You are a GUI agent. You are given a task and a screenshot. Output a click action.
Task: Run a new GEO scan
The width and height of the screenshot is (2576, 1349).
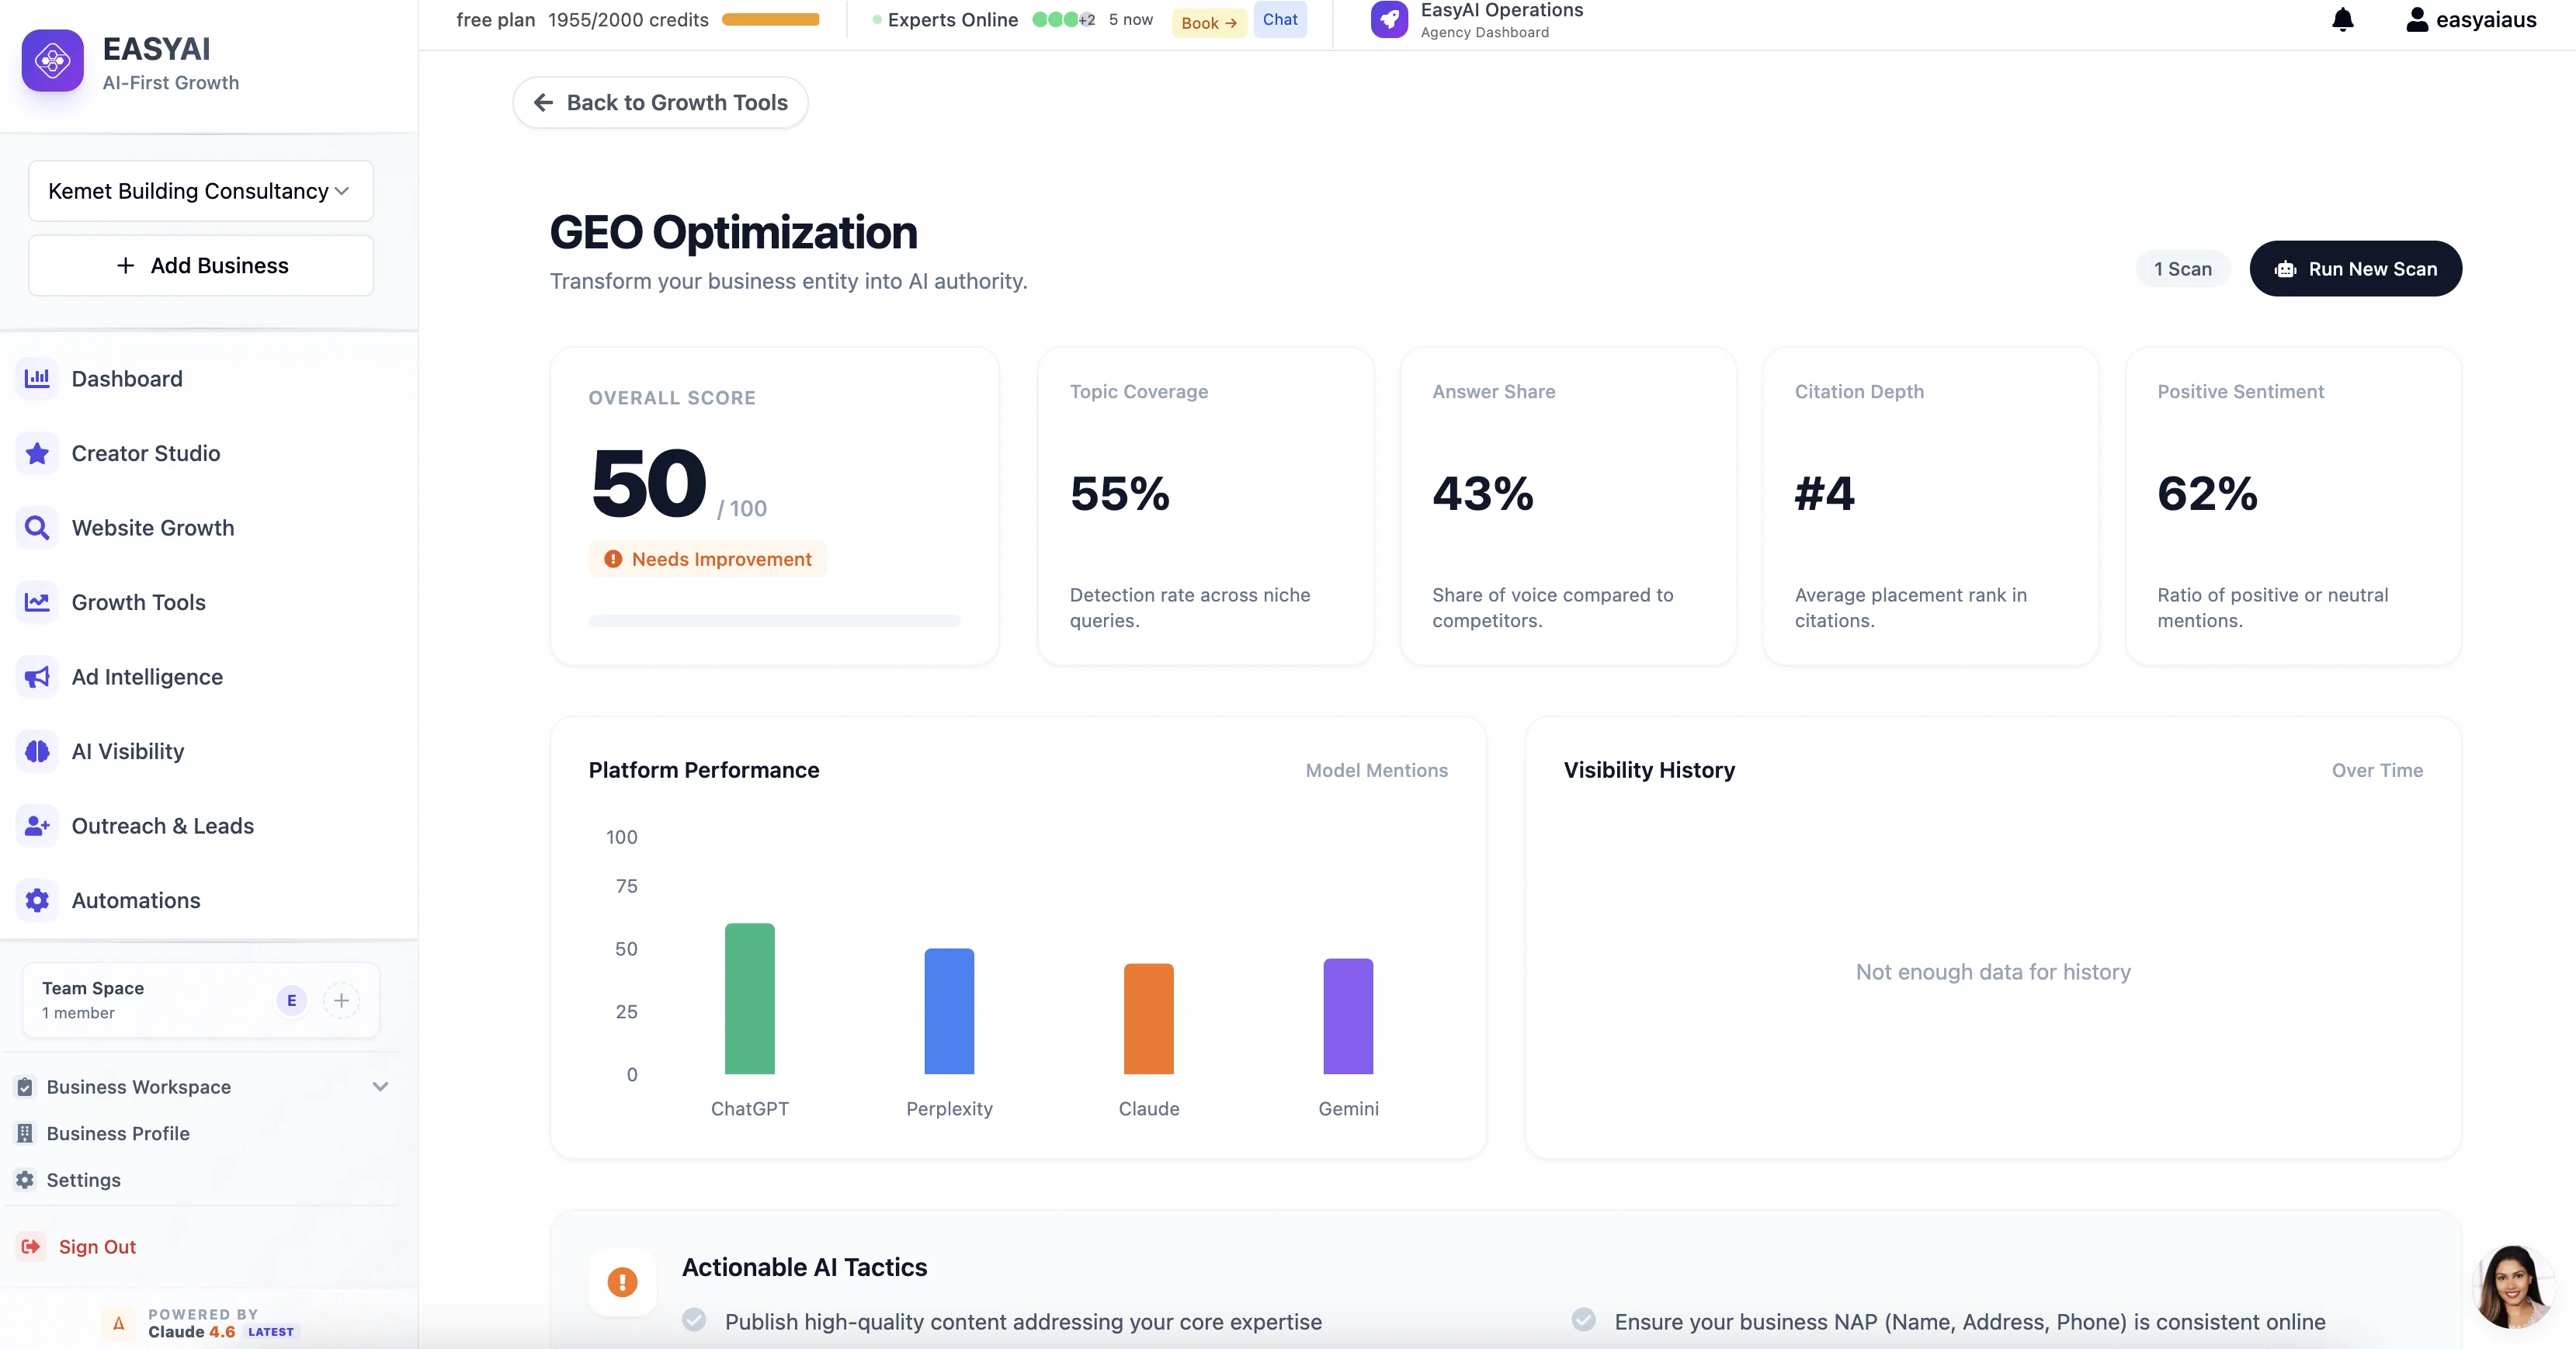(2355, 268)
